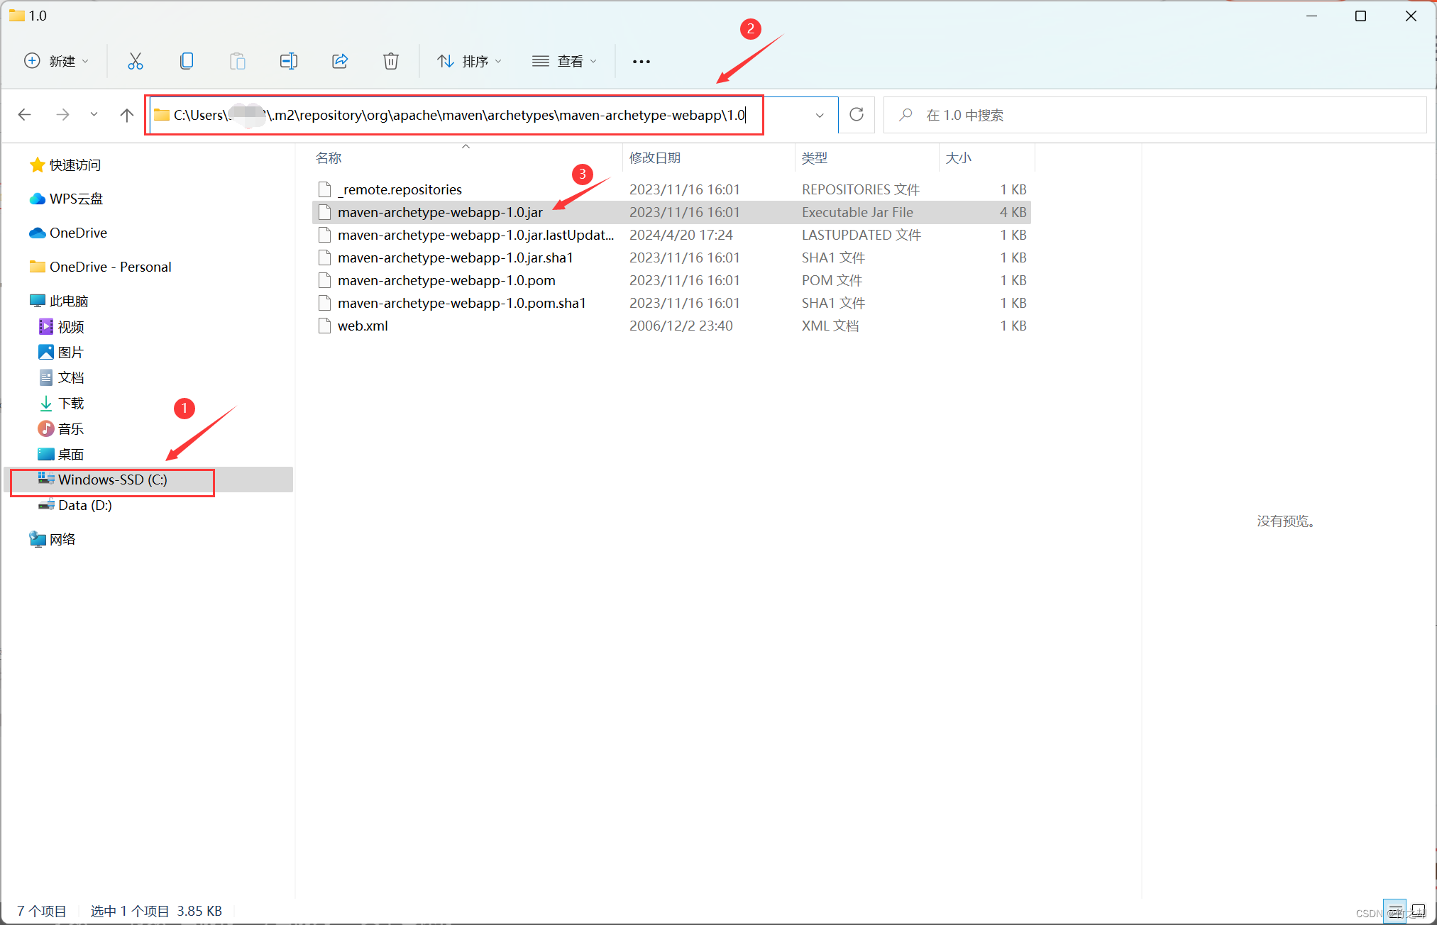Image resolution: width=1437 pixels, height=925 pixels.
Task: Open OneDrive - Personal folder
Action: (x=100, y=267)
